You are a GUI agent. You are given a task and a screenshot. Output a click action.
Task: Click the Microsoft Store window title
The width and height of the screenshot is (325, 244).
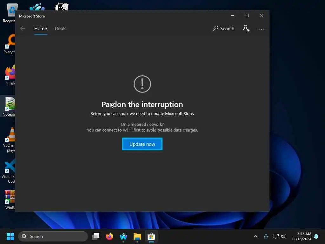coord(32,16)
